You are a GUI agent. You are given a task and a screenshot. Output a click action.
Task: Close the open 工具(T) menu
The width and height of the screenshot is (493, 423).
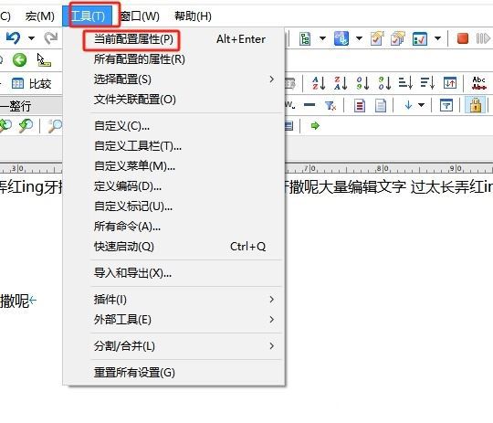tap(88, 16)
